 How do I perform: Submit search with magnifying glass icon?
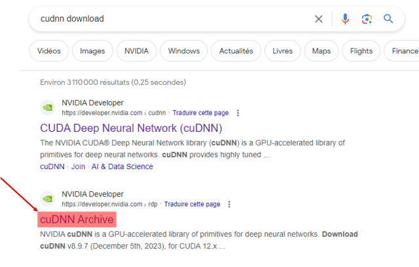point(388,19)
